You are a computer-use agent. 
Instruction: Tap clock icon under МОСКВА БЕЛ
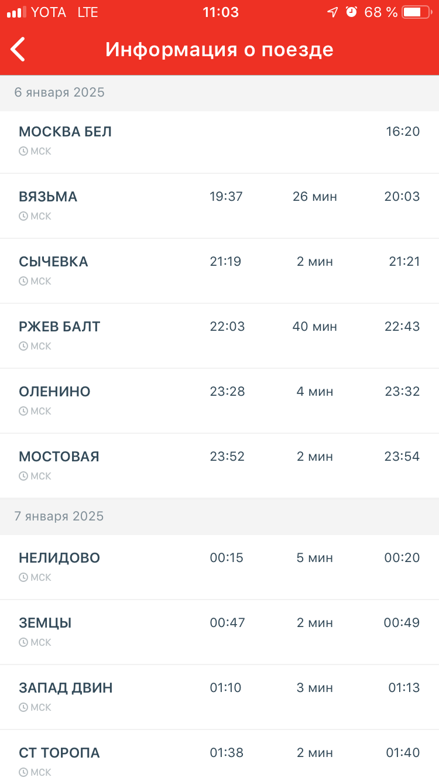click(23, 152)
